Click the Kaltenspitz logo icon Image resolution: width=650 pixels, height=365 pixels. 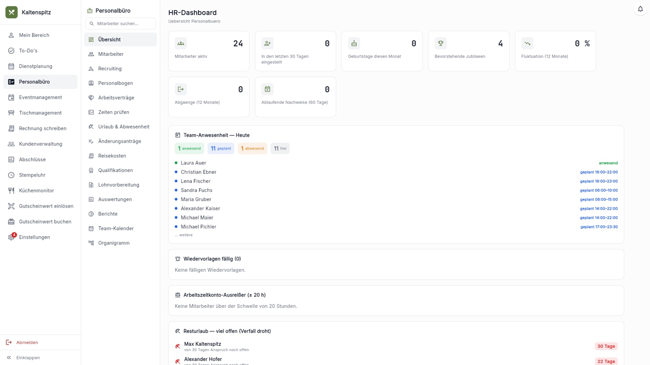pyautogui.click(x=12, y=12)
